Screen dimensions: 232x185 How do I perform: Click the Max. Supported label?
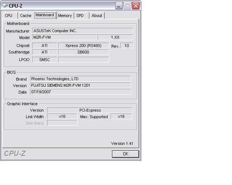pyautogui.click(x=94, y=117)
